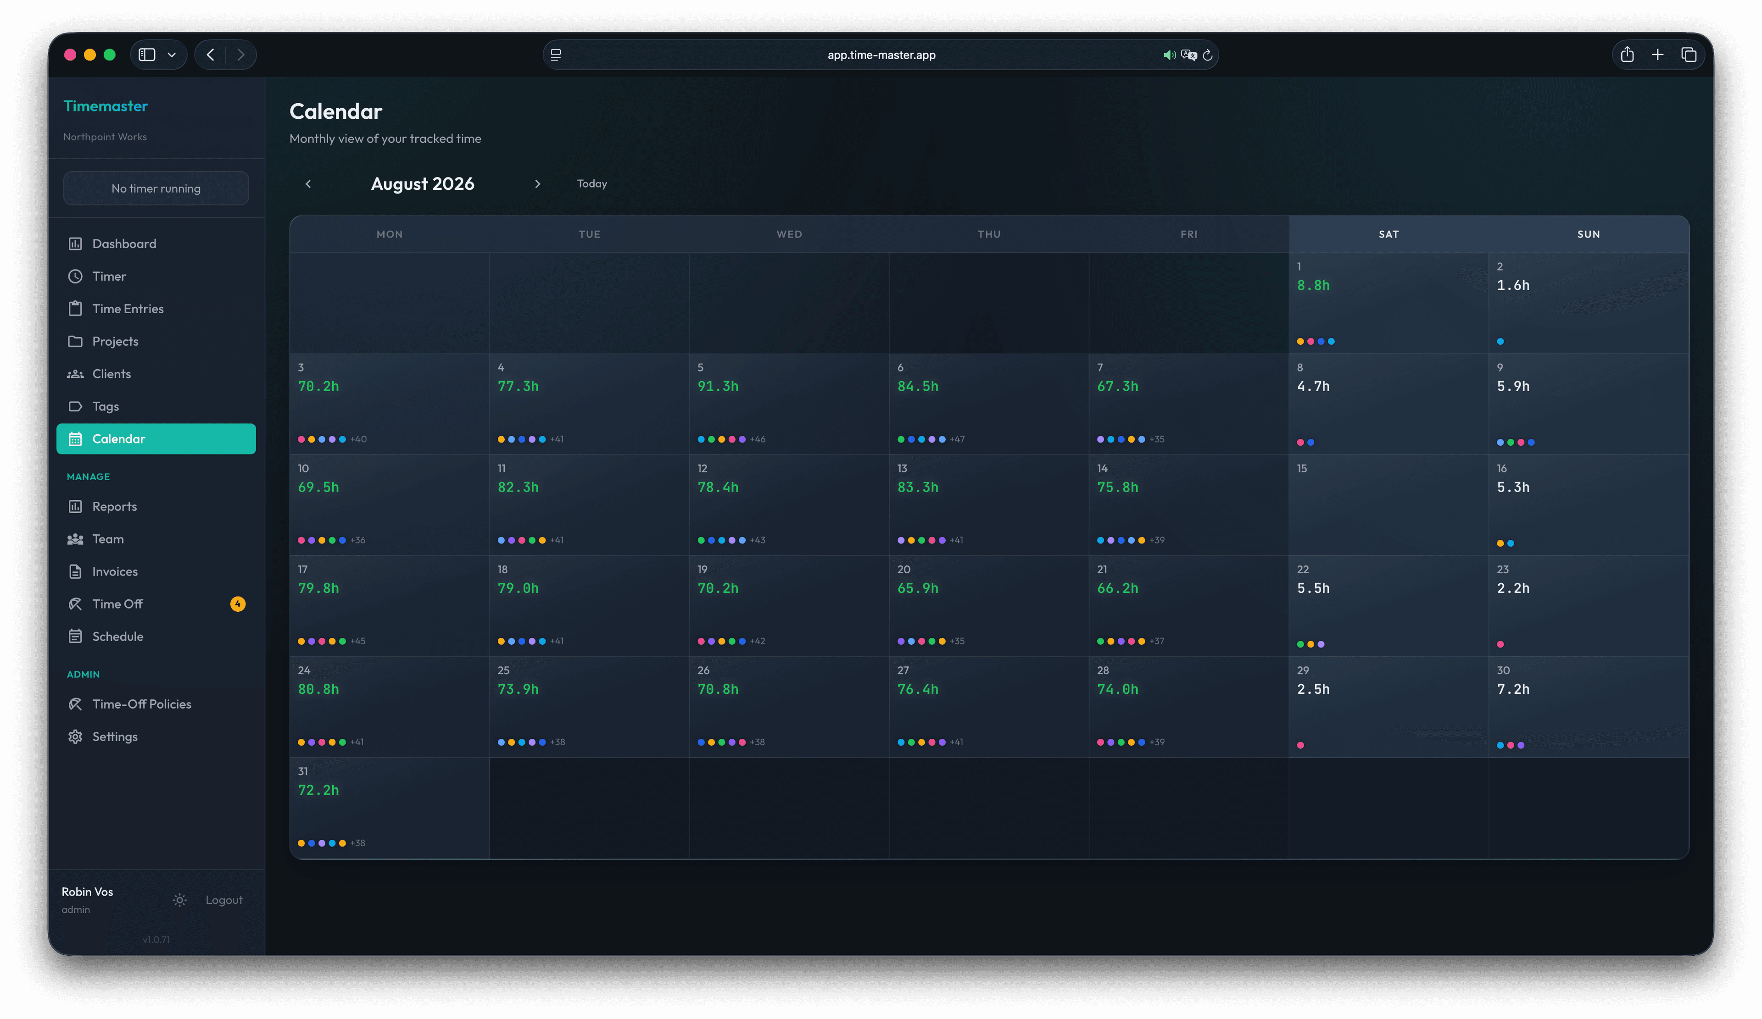Select the active Calendar menu item

156,439
